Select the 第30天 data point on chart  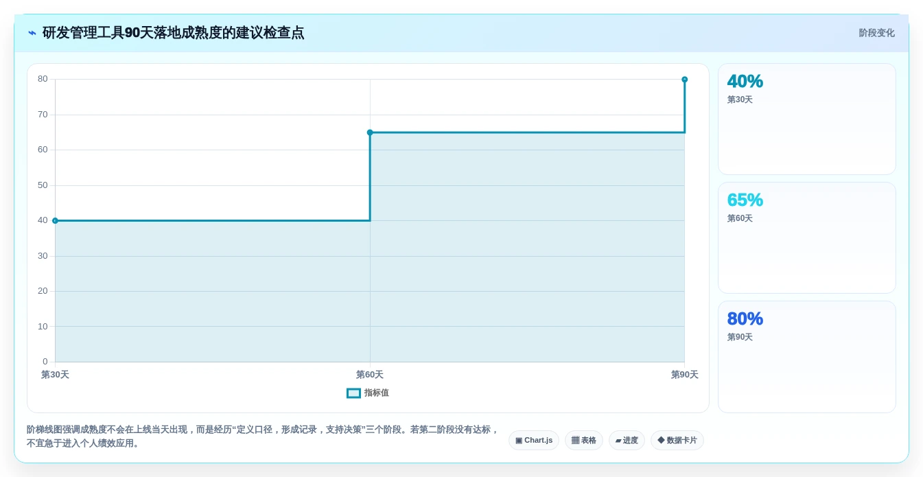[x=55, y=220]
